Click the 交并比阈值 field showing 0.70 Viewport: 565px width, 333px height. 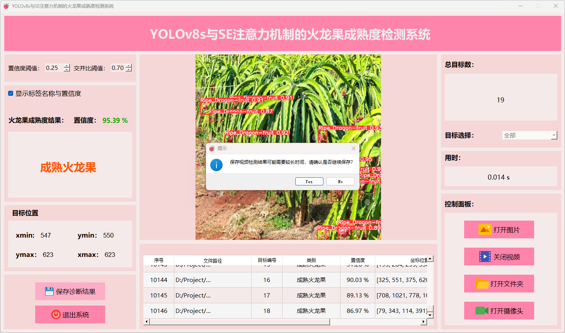[118, 68]
